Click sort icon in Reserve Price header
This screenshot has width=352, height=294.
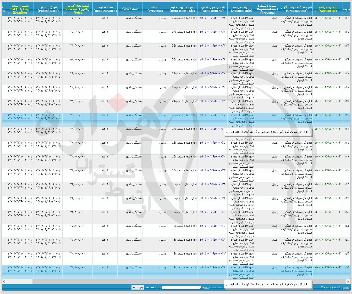pyautogui.click(x=65, y=12)
